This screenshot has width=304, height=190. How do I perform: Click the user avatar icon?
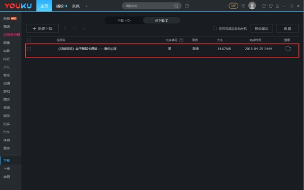tap(252, 6)
